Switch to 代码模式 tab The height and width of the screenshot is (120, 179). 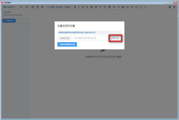67,7
